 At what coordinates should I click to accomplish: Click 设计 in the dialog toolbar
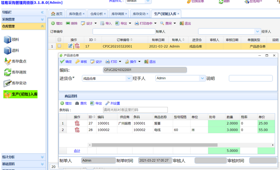click(96, 62)
